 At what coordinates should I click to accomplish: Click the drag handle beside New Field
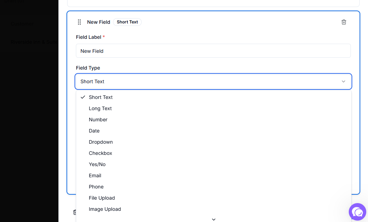79,22
